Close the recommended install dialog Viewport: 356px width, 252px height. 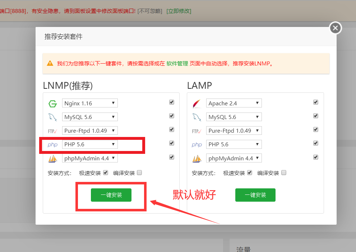pos(335,28)
